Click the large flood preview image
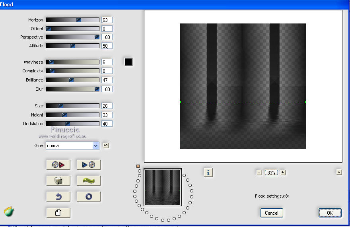This screenshot has height=227, width=350. pos(243,86)
